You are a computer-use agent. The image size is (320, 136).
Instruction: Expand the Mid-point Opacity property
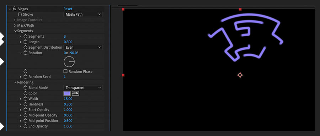(x=20, y=115)
